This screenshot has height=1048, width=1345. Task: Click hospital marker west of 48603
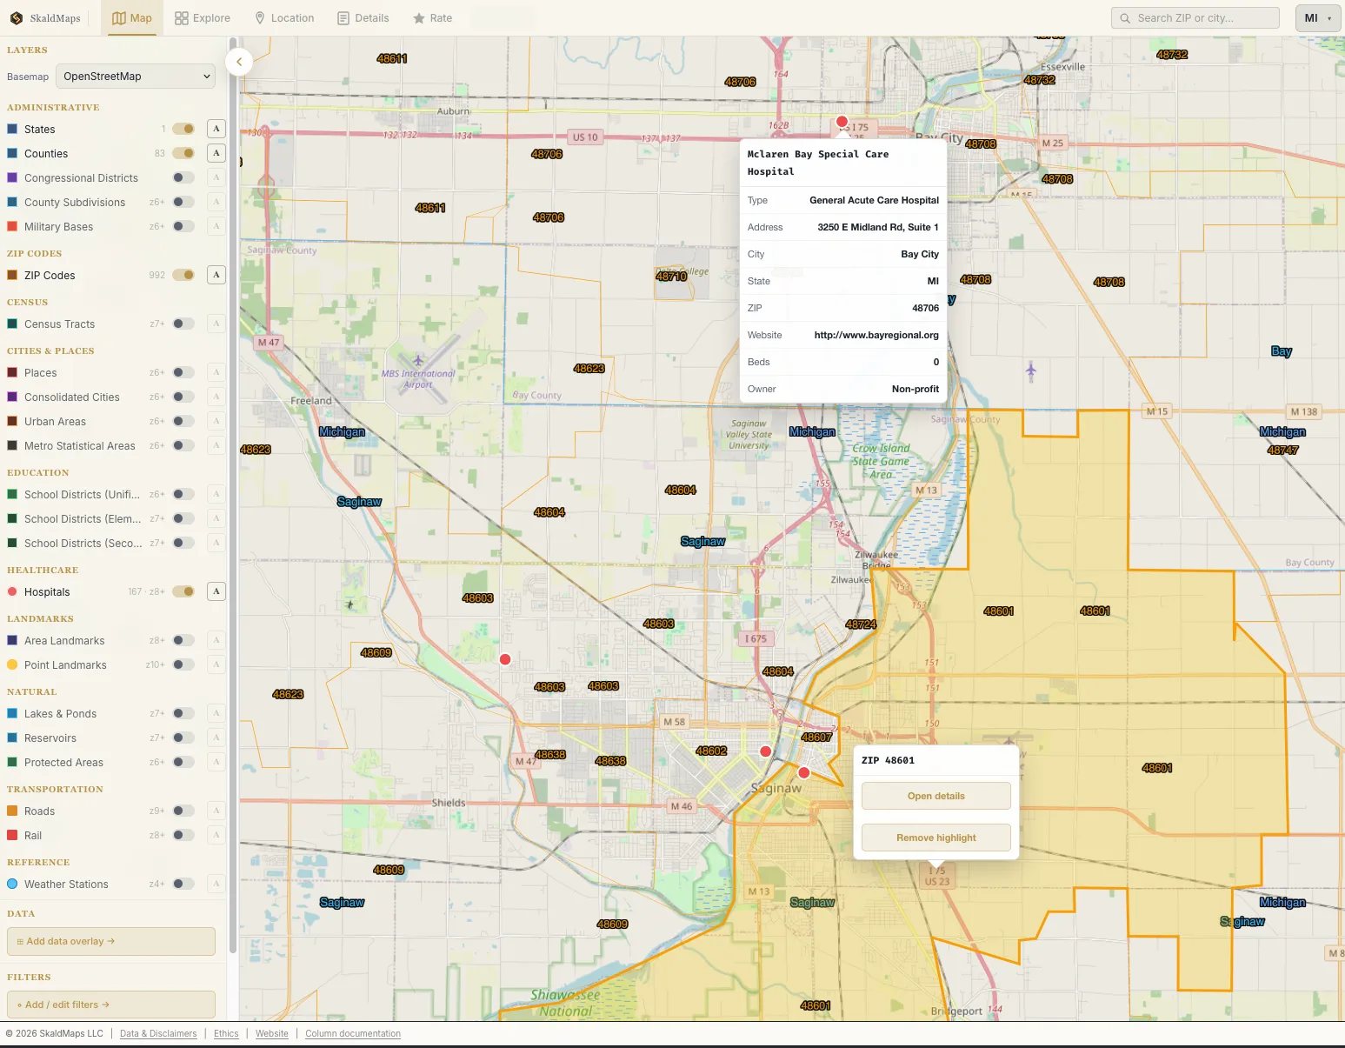point(505,659)
